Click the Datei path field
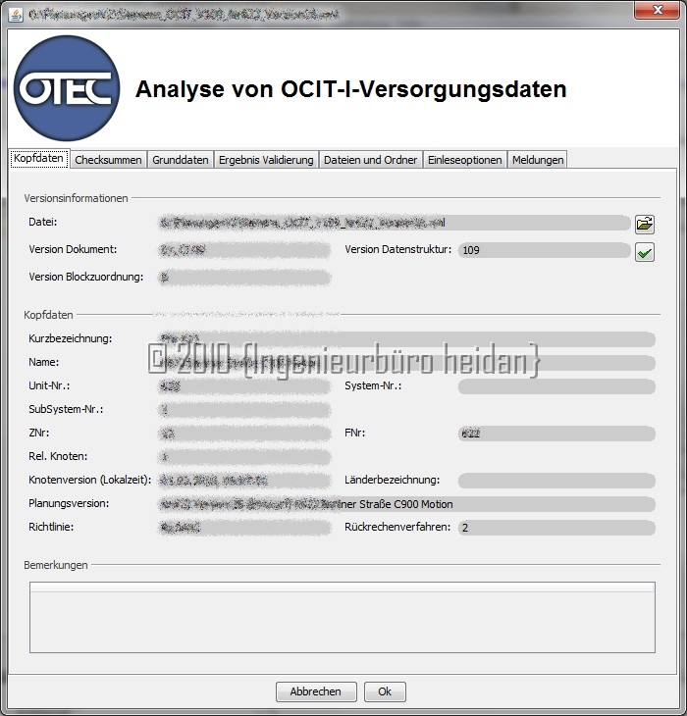Viewport: 687px width, 716px height. [x=393, y=223]
